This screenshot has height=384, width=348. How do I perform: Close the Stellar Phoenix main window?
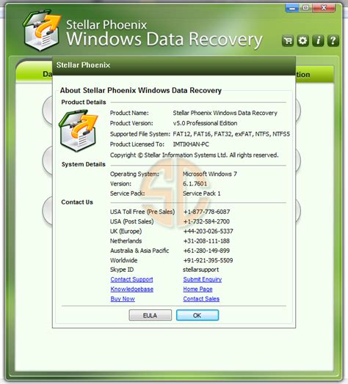coord(324,8)
